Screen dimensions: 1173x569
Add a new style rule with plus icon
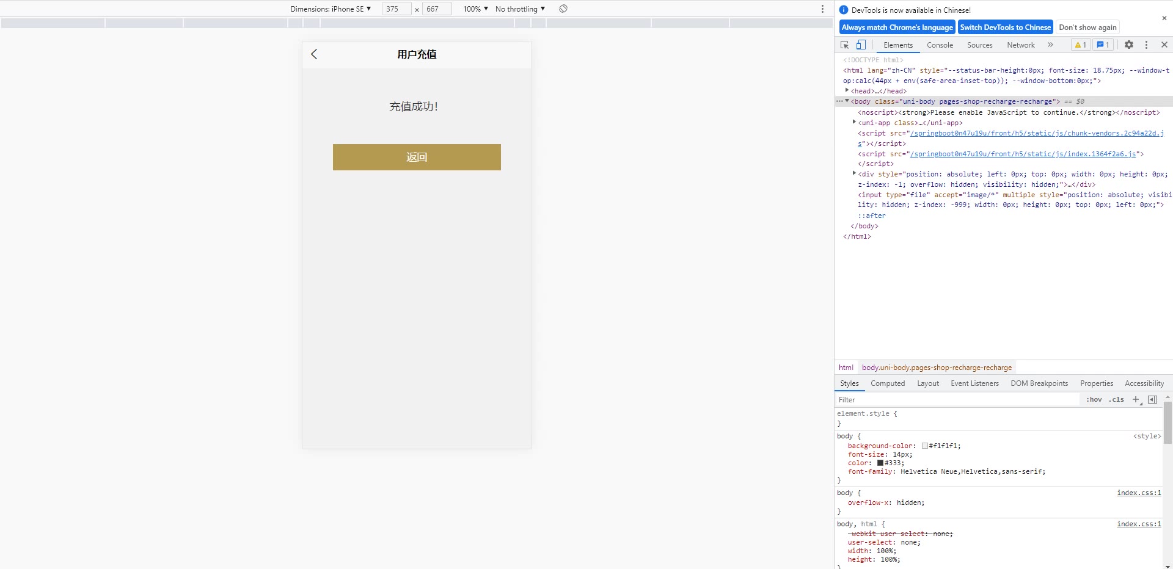1136,400
